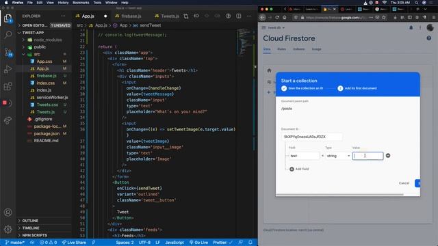Open the Source Control view in activity bar
Viewport: 438px width, 246px height.
click(8, 52)
